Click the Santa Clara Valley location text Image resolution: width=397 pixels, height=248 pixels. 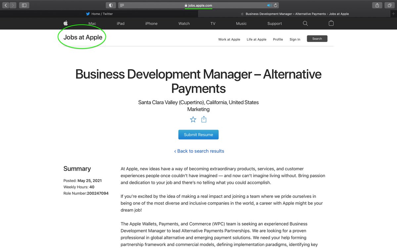pos(198,103)
